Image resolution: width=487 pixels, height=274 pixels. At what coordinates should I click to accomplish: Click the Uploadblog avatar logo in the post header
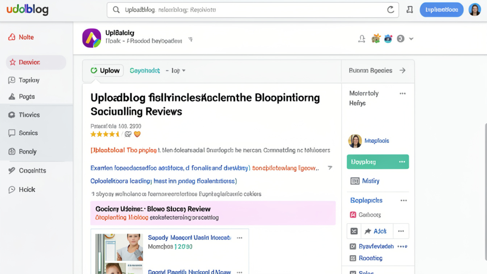tap(92, 38)
